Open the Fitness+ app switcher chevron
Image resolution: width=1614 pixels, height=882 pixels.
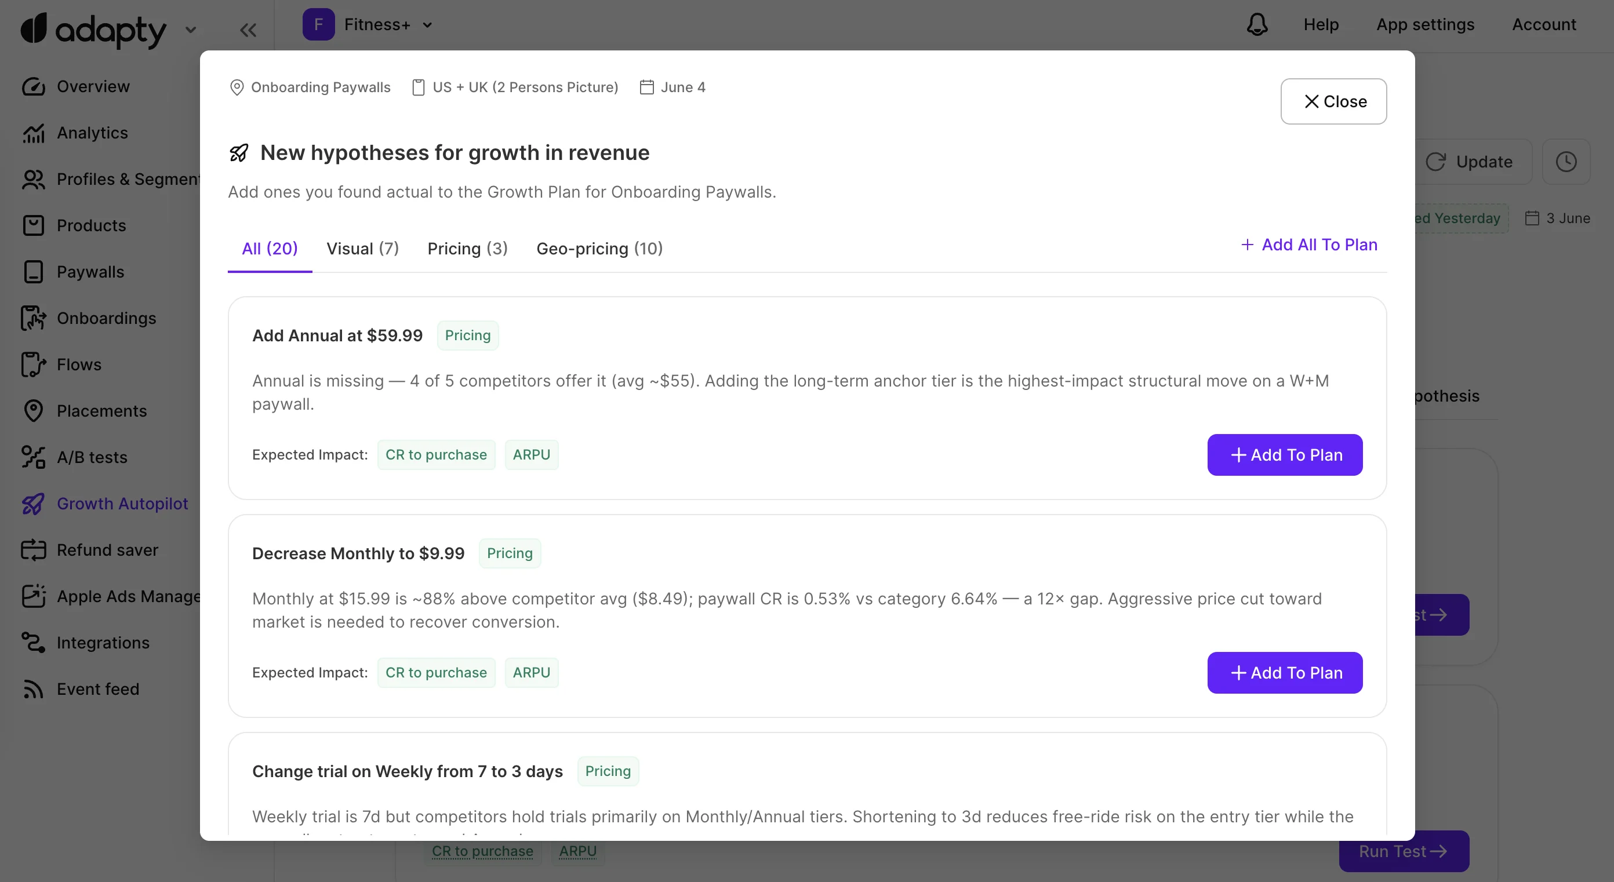[x=427, y=25]
